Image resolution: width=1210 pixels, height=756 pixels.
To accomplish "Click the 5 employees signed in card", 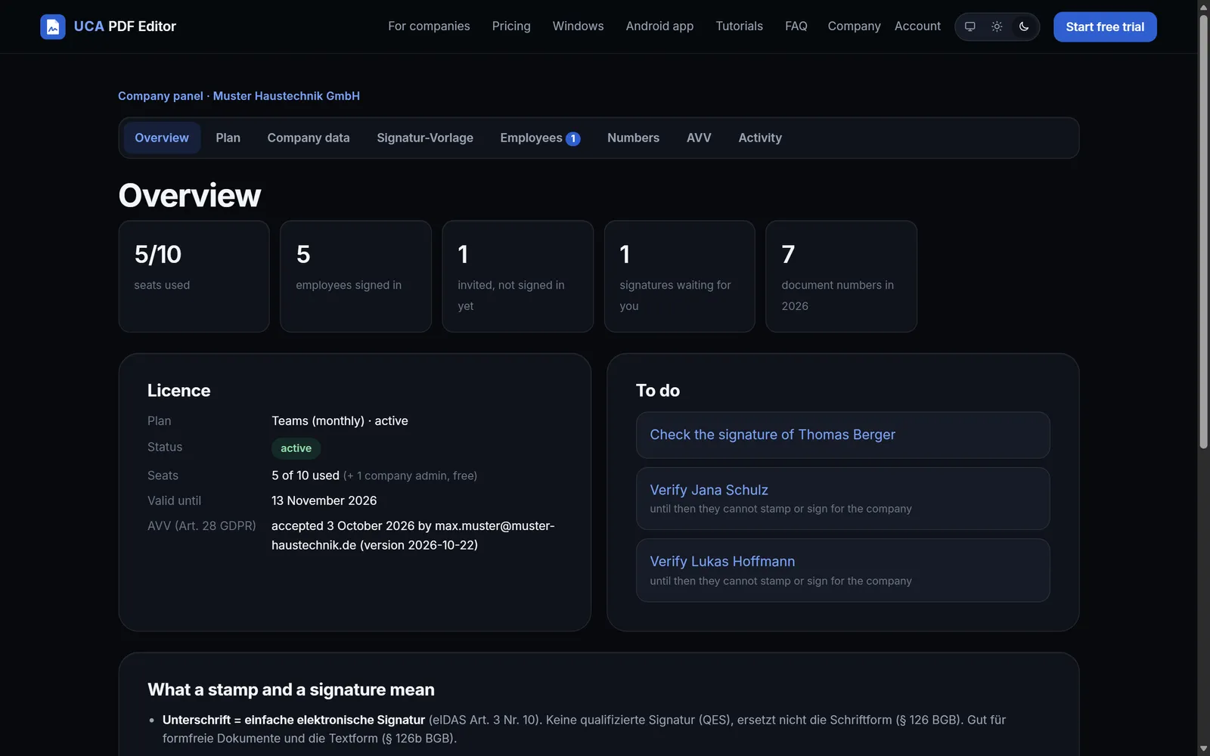I will (x=355, y=276).
